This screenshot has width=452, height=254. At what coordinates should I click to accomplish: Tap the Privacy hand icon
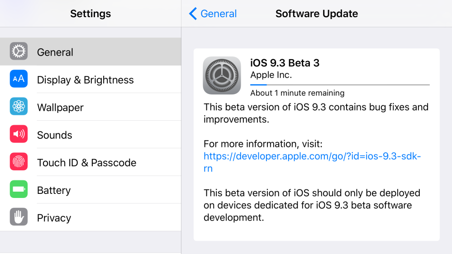coord(19,217)
